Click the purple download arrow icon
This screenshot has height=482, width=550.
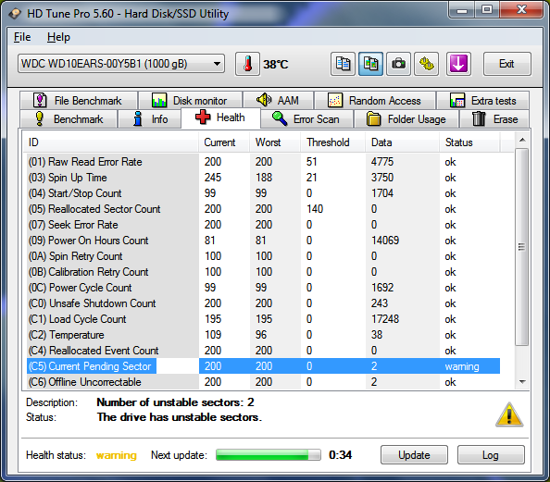pos(458,64)
